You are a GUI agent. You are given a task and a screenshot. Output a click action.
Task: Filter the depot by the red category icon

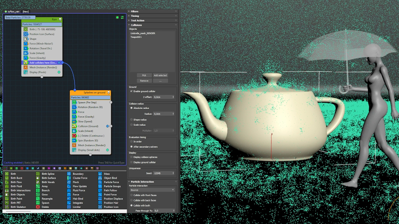click(22, 168)
